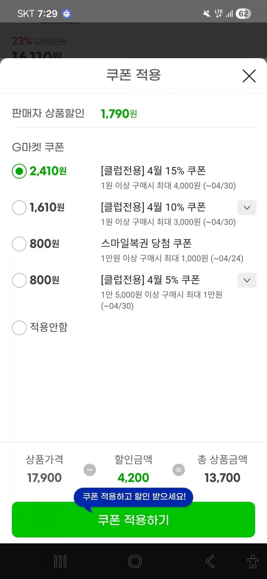Tap the Android back arrow icon
The image size is (267, 579).
coord(210,561)
